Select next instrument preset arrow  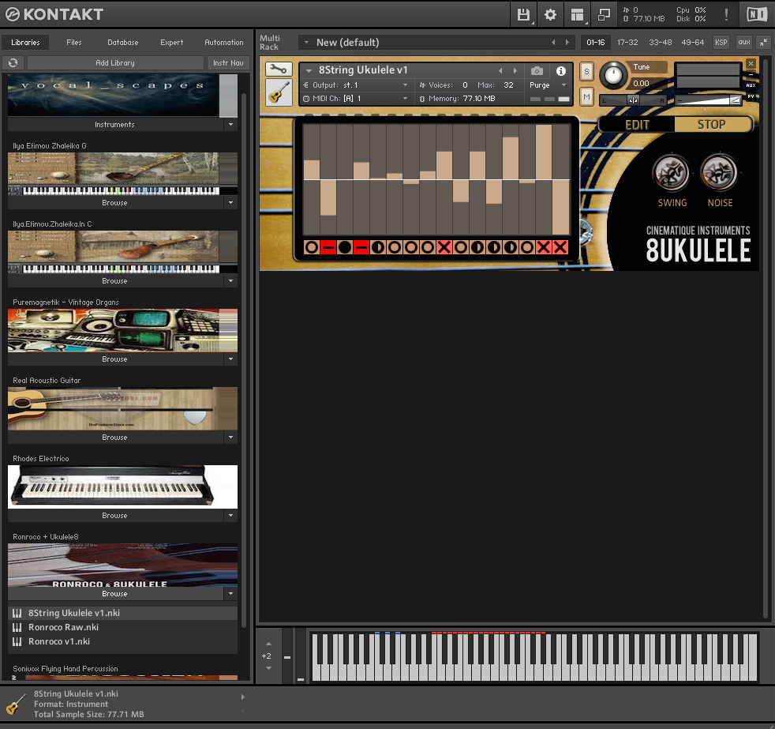click(x=515, y=71)
